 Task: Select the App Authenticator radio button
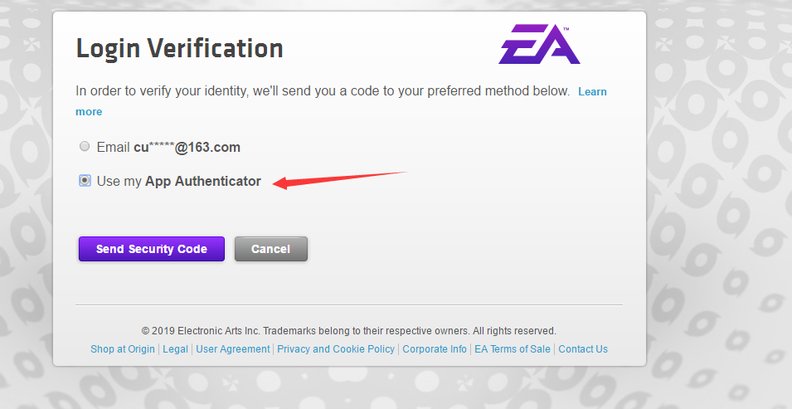click(x=85, y=181)
